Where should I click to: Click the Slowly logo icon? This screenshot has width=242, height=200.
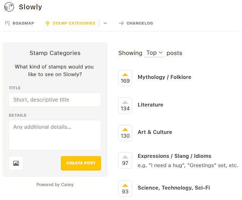point(9,7)
